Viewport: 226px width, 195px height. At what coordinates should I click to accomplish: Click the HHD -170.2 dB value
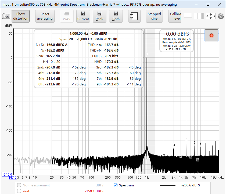tap(111, 62)
